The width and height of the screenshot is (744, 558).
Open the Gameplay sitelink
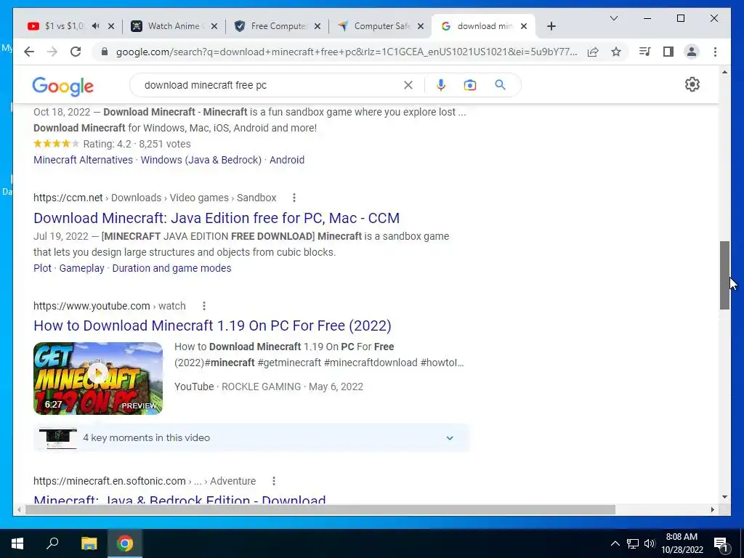tap(81, 268)
